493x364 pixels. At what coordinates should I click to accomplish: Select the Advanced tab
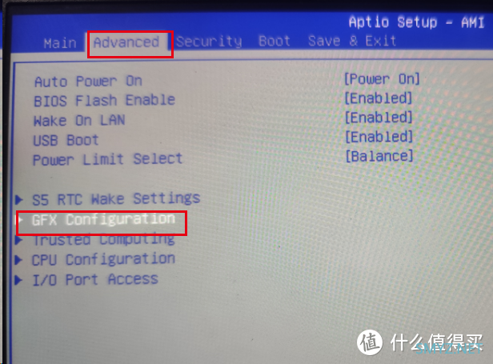pyautogui.click(x=126, y=42)
